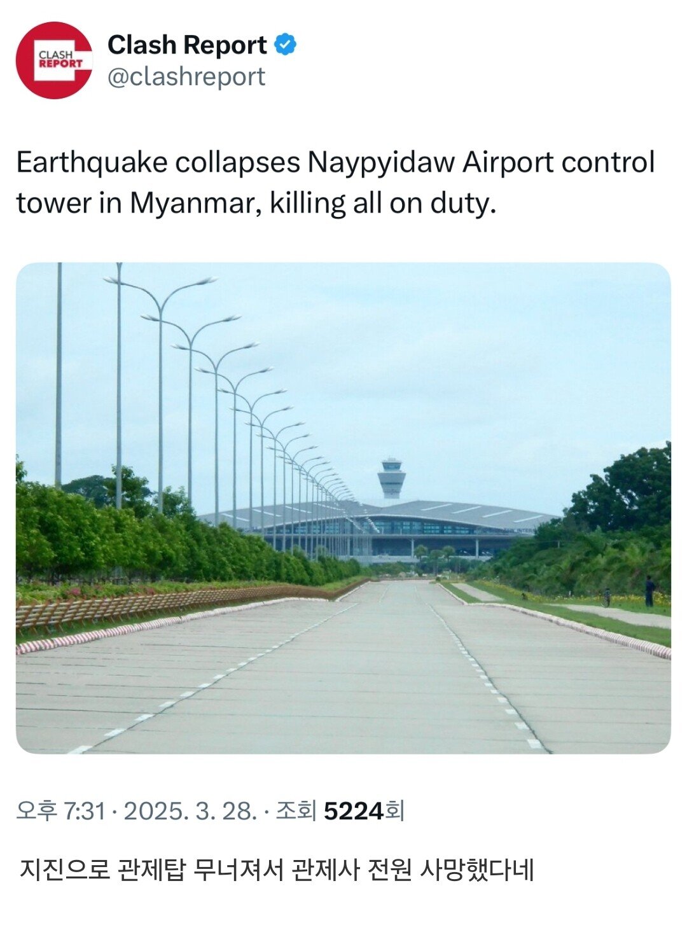This screenshot has height=944, width=687.
Task: Open the Clash Report profile avatar
Action: point(54,60)
